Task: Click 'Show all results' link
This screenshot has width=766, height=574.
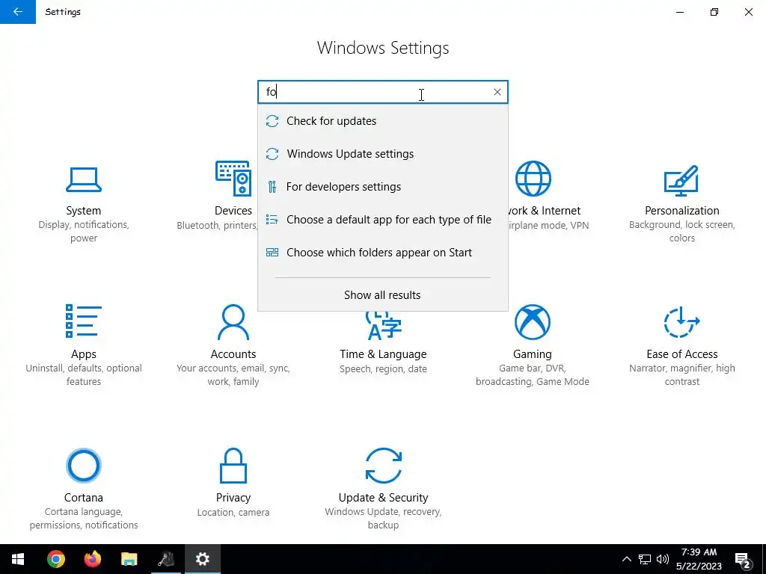Action: click(x=382, y=294)
